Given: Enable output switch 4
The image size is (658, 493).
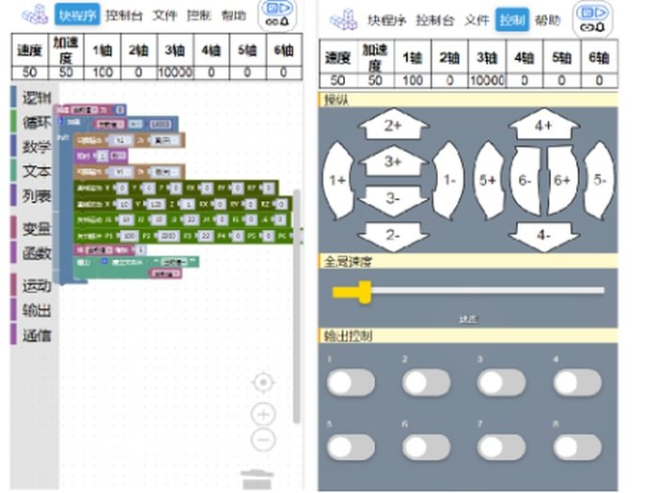Looking at the screenshot, I should pyautogui.click(x=576, y=382).
